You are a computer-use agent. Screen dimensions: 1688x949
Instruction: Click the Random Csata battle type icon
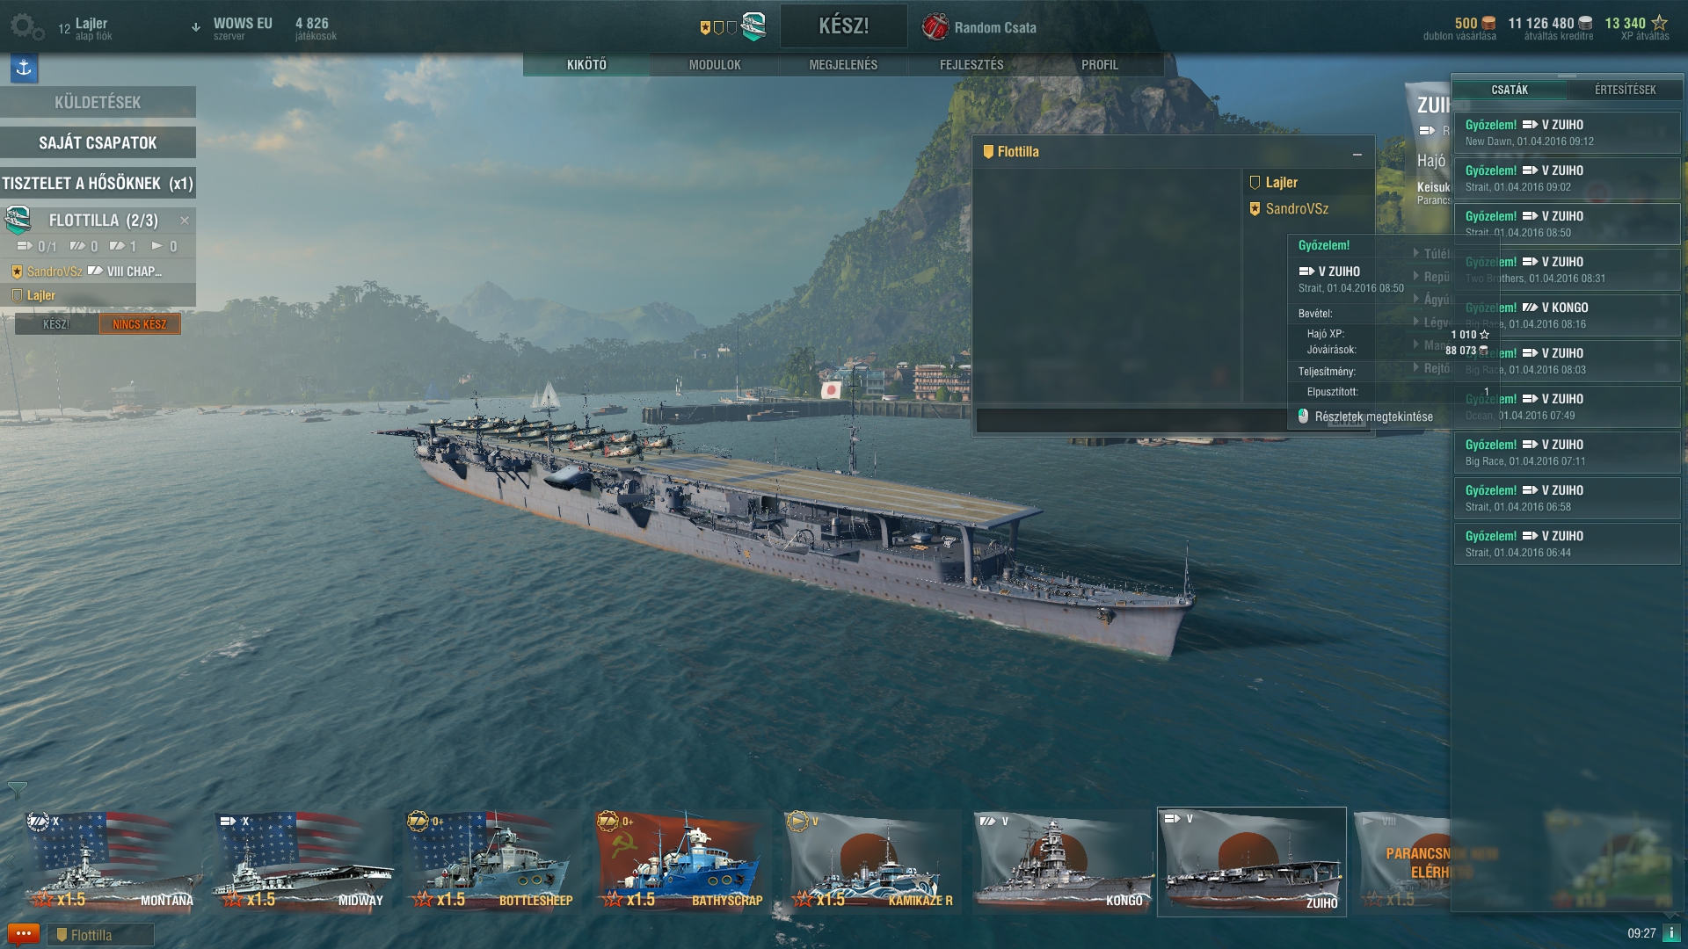(935, 27)
